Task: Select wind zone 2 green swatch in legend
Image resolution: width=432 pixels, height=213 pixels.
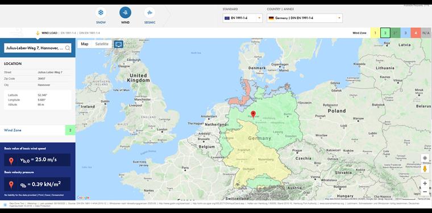Action: click(x=385, y=33)
